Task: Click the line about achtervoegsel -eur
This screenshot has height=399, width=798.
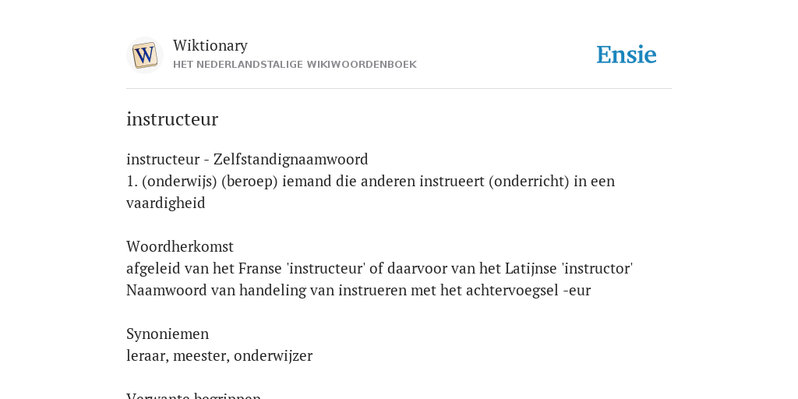Action: coord(358,290)
